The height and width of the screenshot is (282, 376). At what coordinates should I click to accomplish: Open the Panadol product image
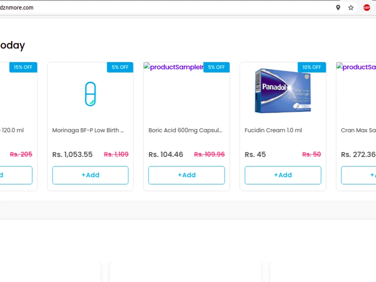click(283, 91)
